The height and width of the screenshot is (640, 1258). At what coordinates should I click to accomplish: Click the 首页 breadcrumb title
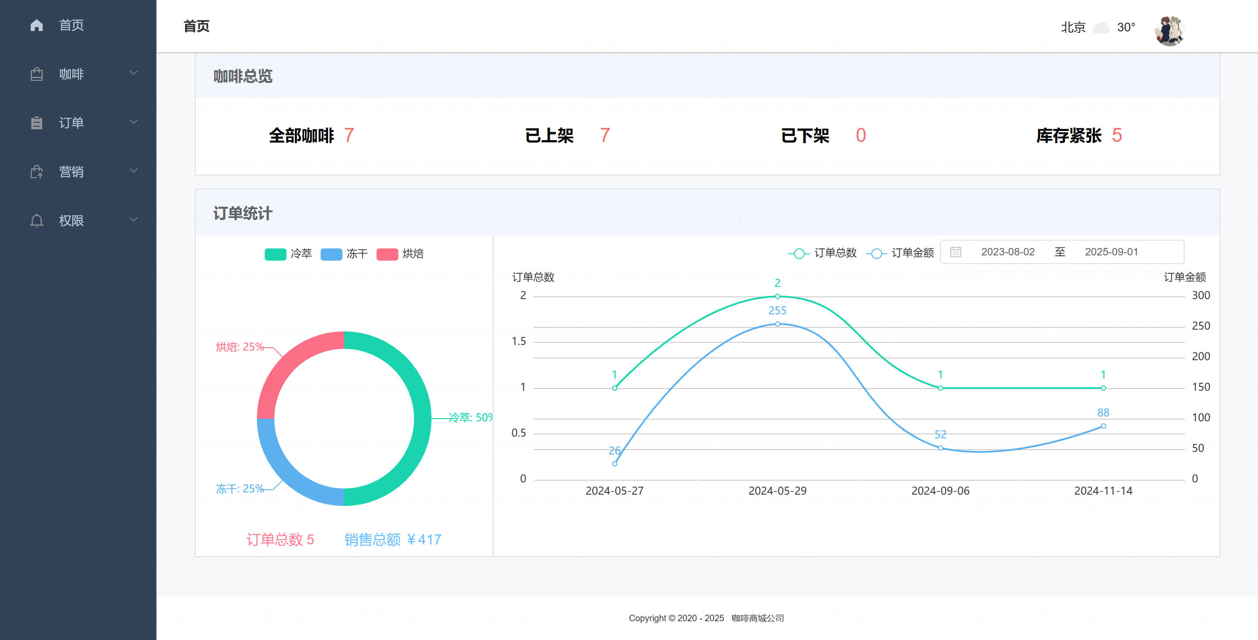point(196,26)
